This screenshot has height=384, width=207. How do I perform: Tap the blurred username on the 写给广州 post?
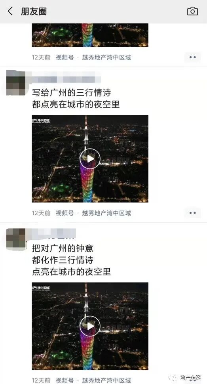pyautogui.click(x=66, y=78)
